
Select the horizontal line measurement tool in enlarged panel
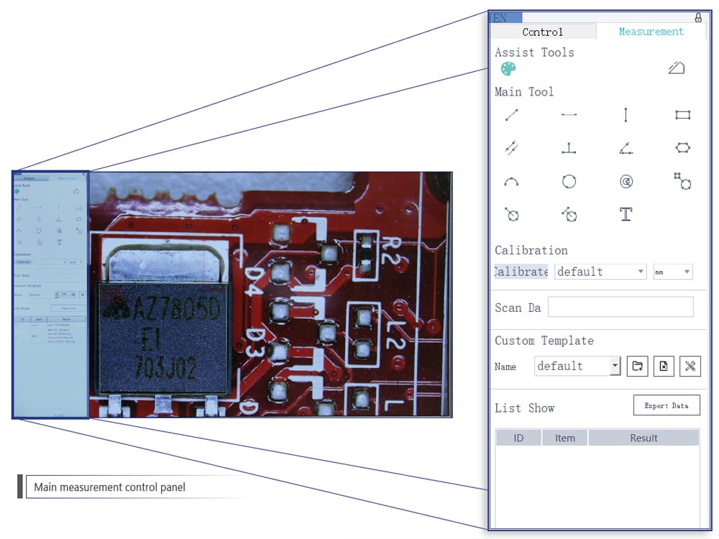pos(569,114)
